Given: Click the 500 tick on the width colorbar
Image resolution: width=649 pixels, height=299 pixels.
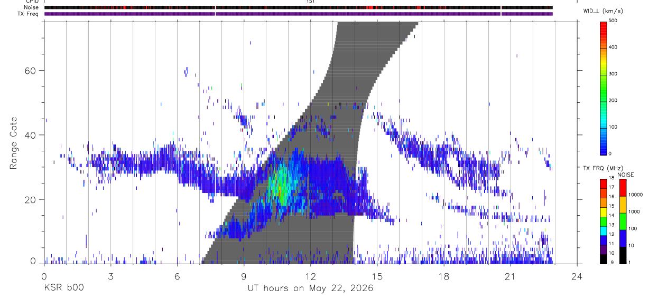Looking at the screenshot, I should (x=613, y=21).
